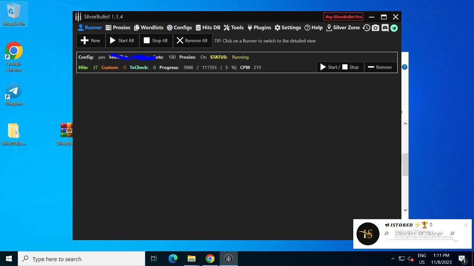Open the Help tab
The height and width of the screenshot is (266, 474).
(314, 28)
